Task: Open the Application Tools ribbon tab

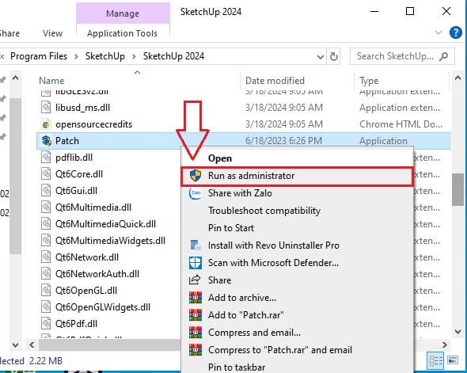Action: 122,33
